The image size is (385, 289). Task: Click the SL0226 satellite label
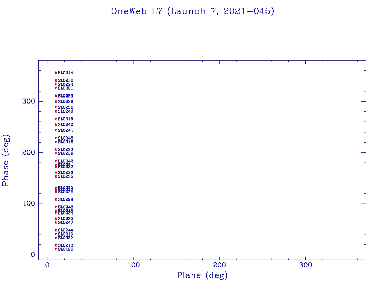[65, 172]
